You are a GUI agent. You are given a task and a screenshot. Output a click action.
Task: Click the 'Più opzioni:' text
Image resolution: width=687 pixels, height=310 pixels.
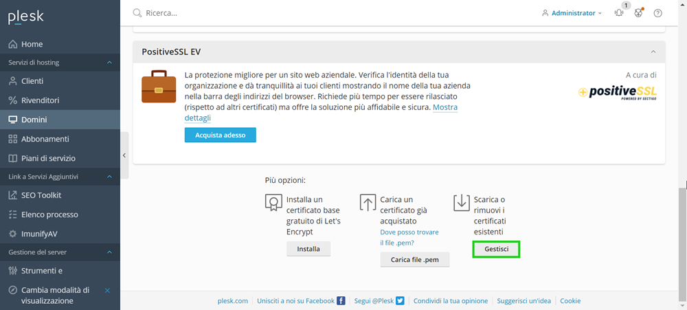pyautogui.click(x=285, y=180)
